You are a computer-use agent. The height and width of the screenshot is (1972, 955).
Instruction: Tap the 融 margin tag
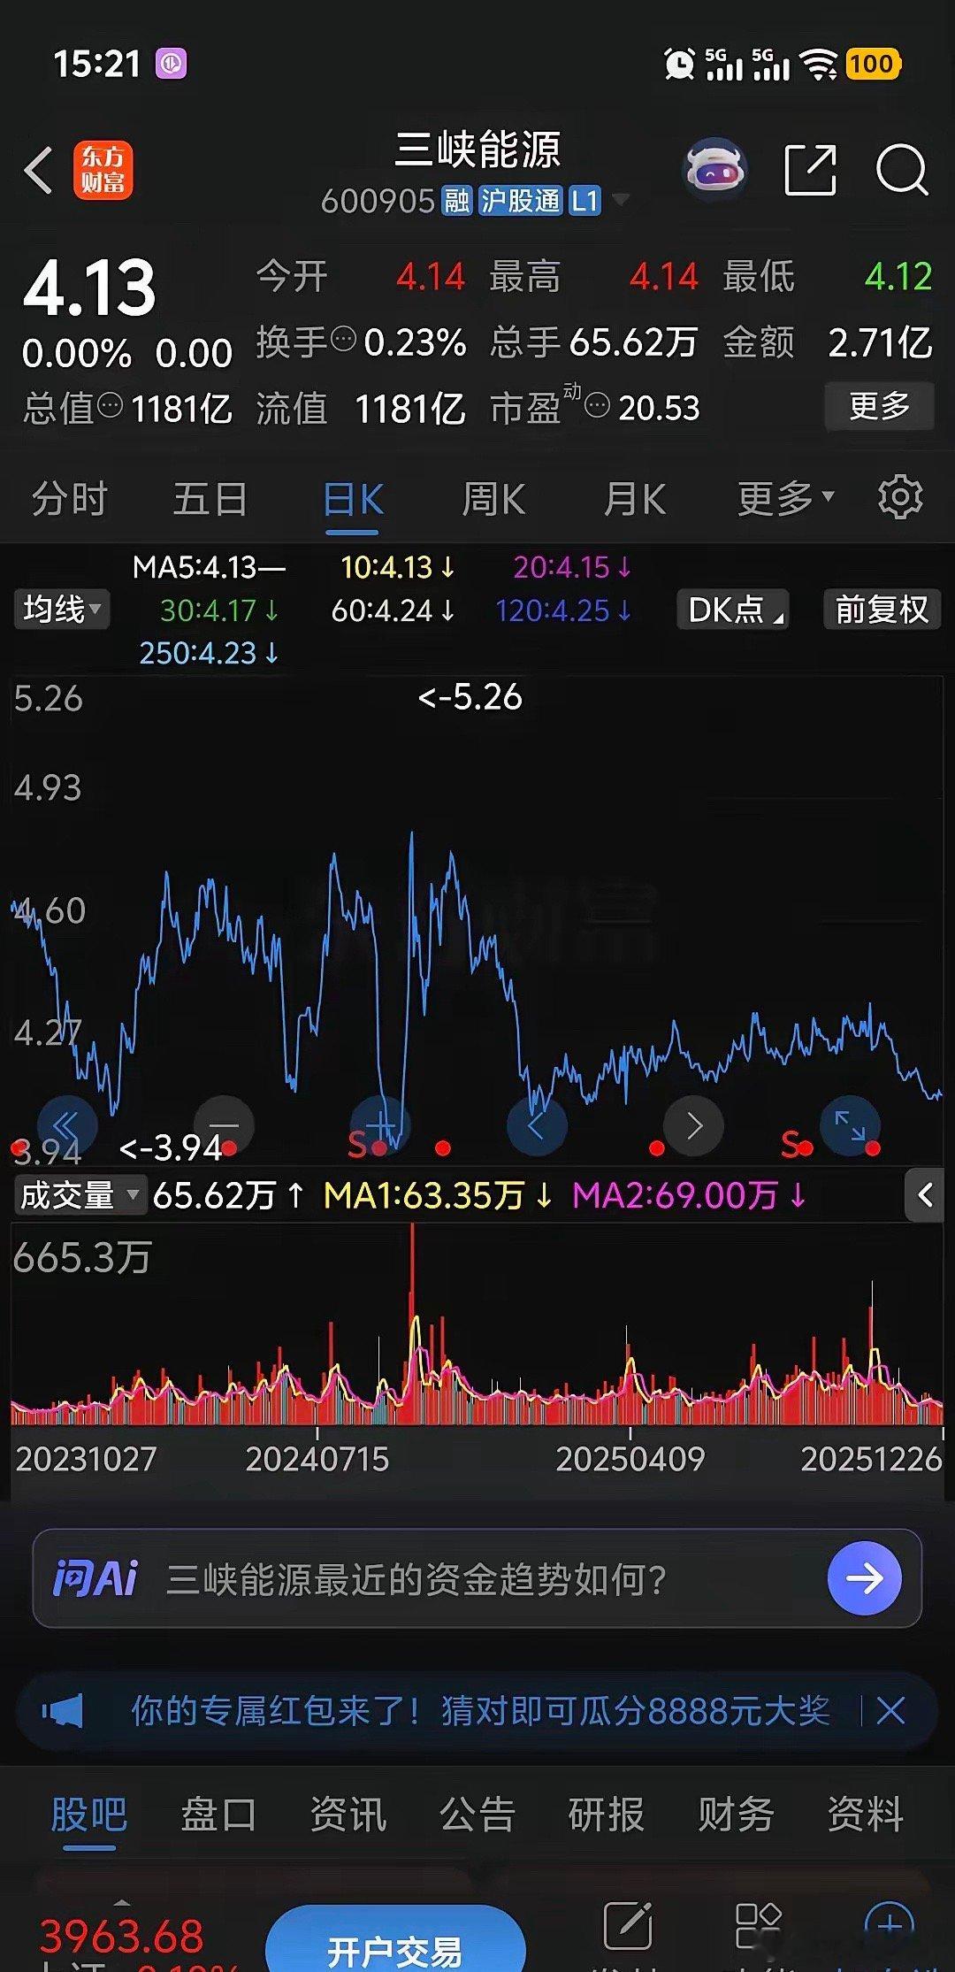pyautogui.click(x=456, y=201)
